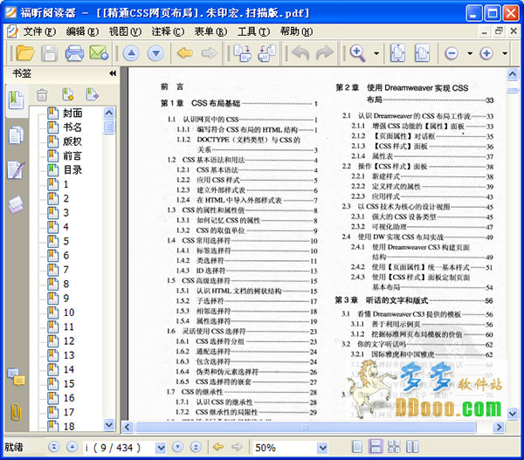Go to previous page in status bar
The height and width of the screenshot is (460, 524).
pos(72,447)
